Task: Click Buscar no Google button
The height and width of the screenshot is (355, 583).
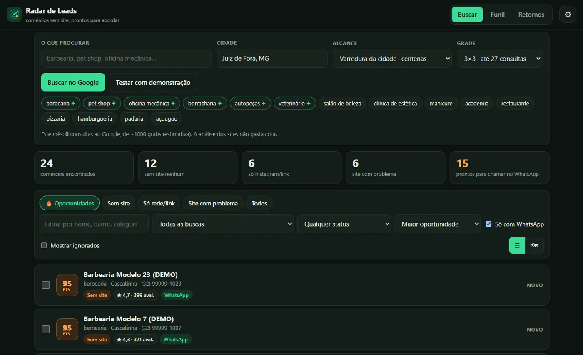Action: (x=73, y=82)
